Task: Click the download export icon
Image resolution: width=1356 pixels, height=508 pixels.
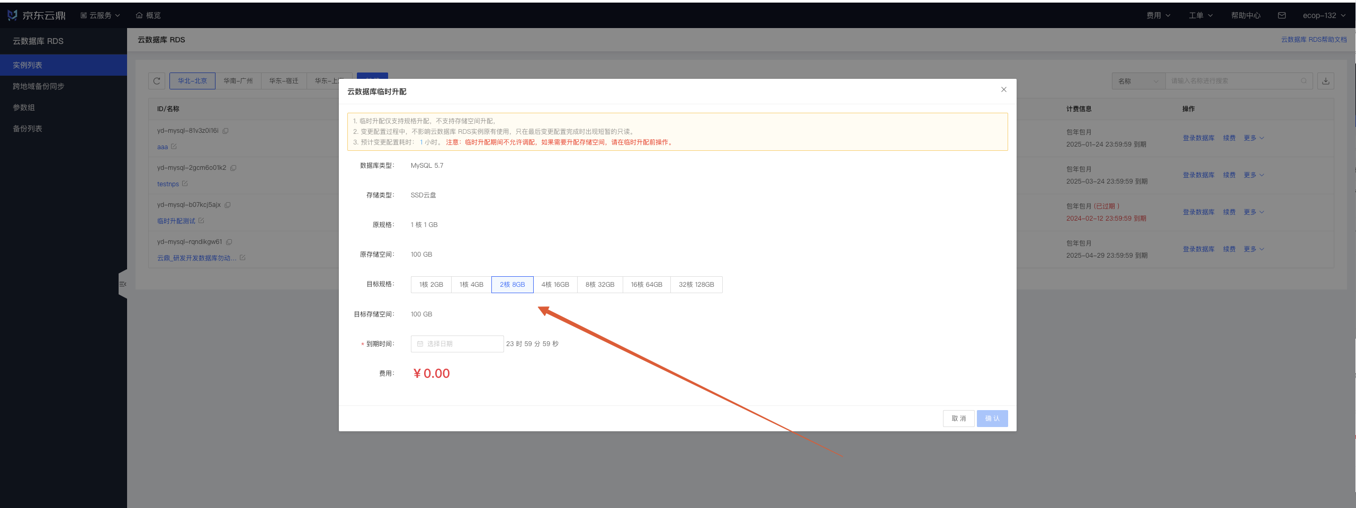Action: [x=1325, y=81]
